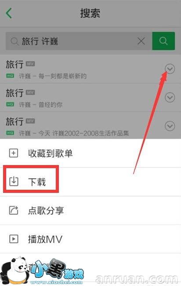181x286 pixels.
Task: Expand options for 今天 许巍2002-2008 song
Action: pos(170,126)
